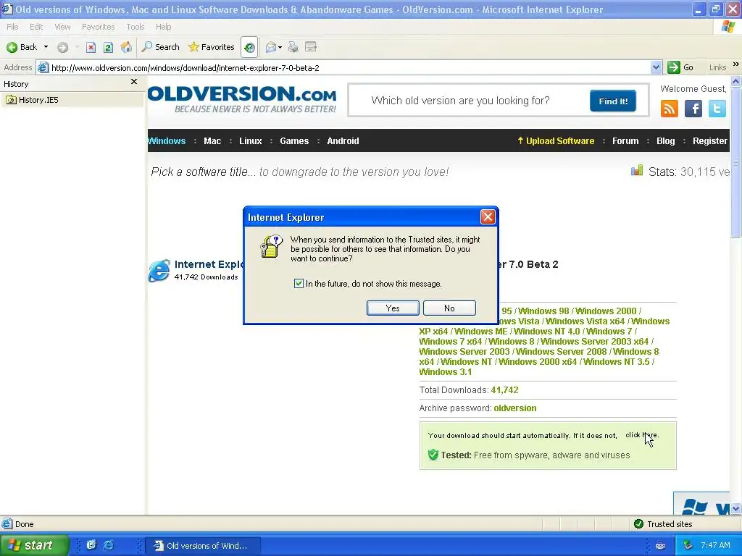Open the Blog link
The image size is (742, 556).
[x=665, y=141]
